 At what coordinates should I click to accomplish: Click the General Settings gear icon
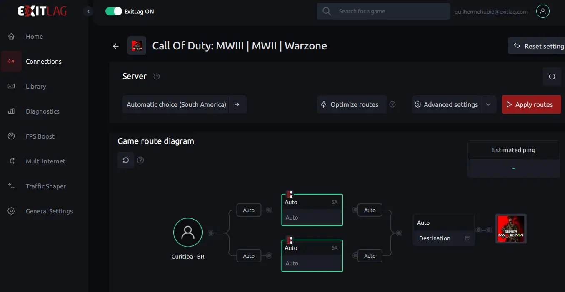11,211
